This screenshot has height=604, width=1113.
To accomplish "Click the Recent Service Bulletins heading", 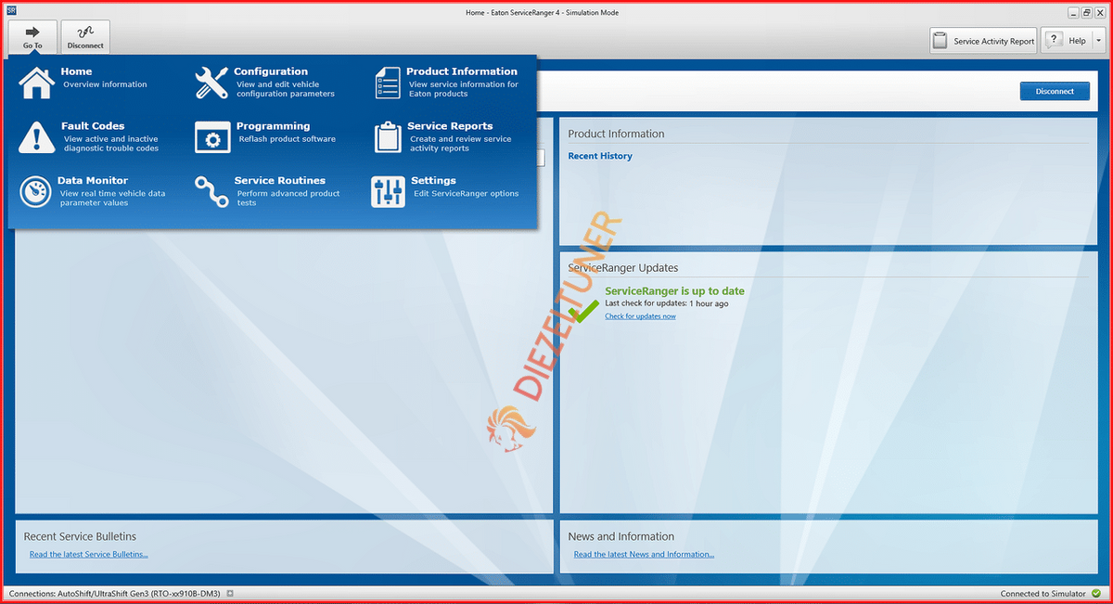I will pyautogui.click(x=80, y=536).
